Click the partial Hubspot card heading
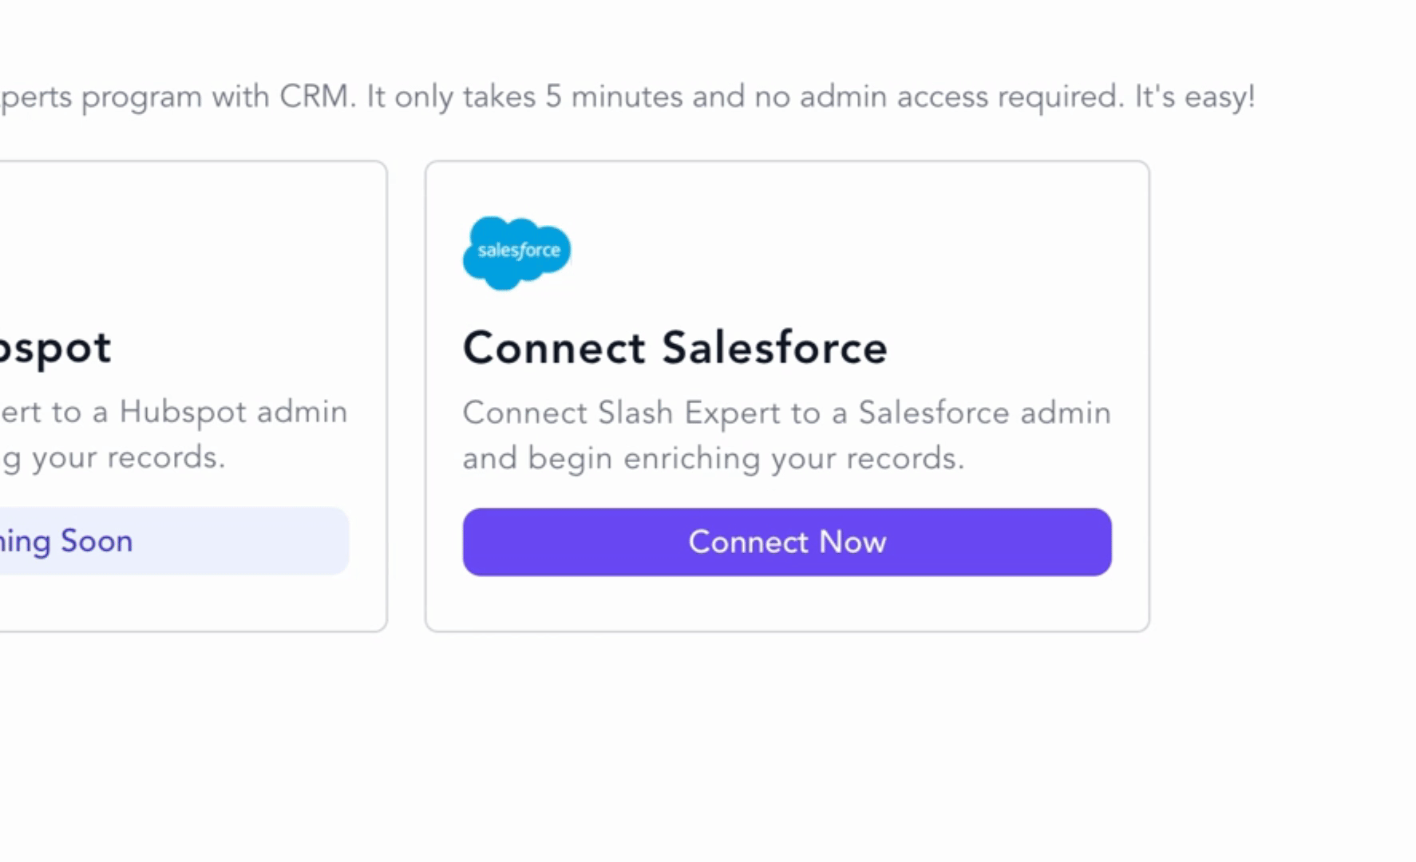This screenshot has width=1416, height=862. pos(55,350)
